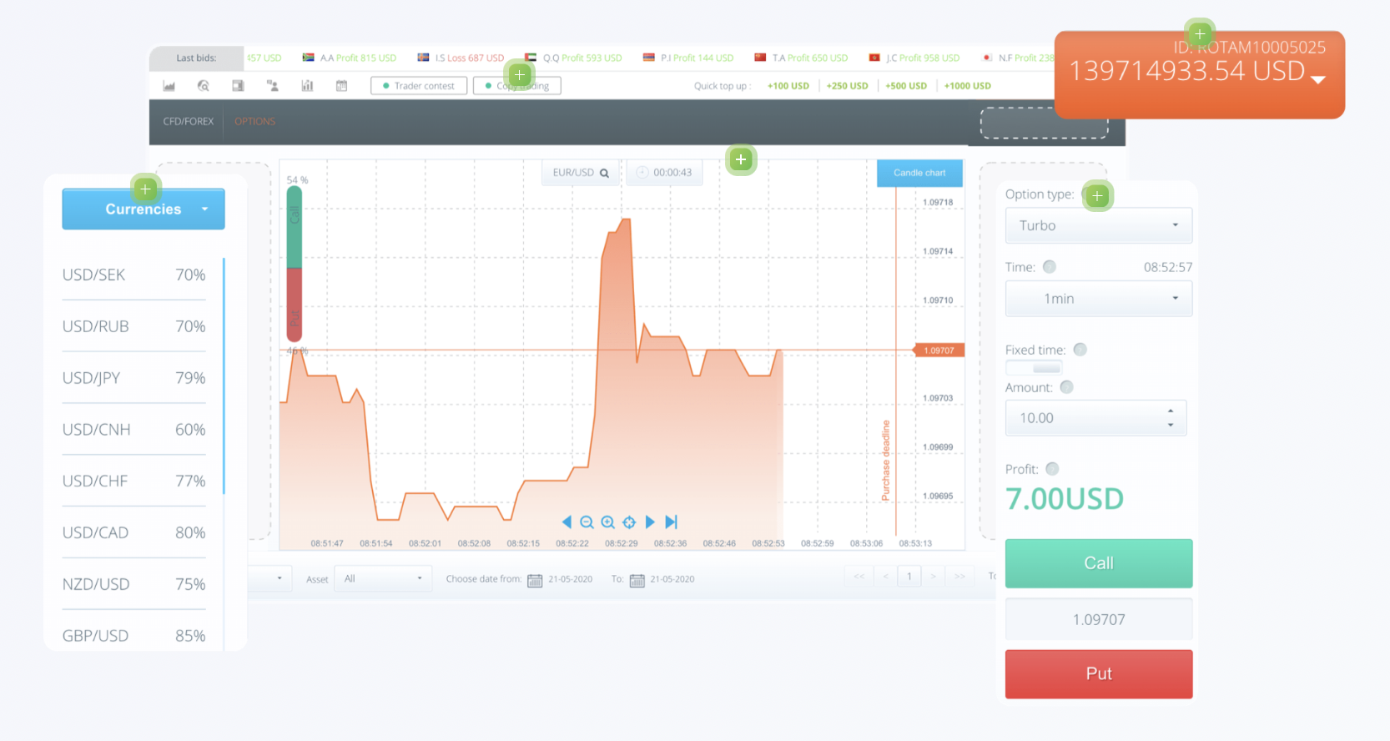This screenshot has height=741, width=1390.
Task: Toggle the Fixed time switch
Action: (1034, 368)
